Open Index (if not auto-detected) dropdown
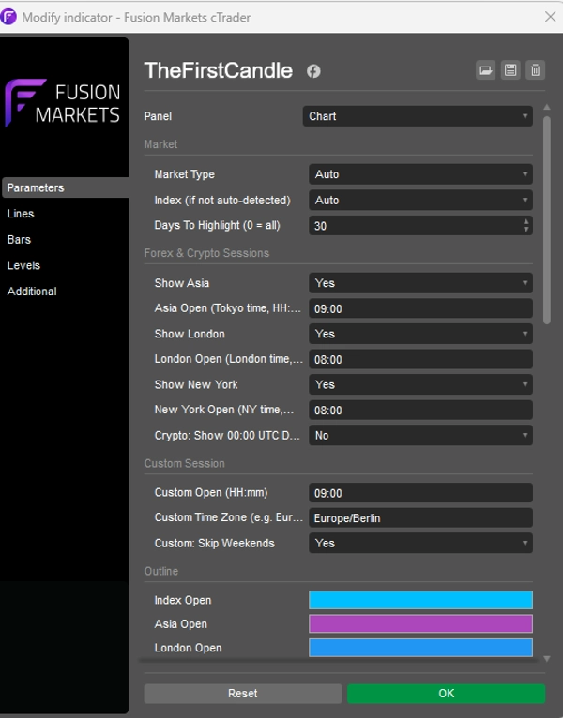Image resolution: width=563 pixels, height=718 pixels. pyautogui.click(x=421, y=200)
